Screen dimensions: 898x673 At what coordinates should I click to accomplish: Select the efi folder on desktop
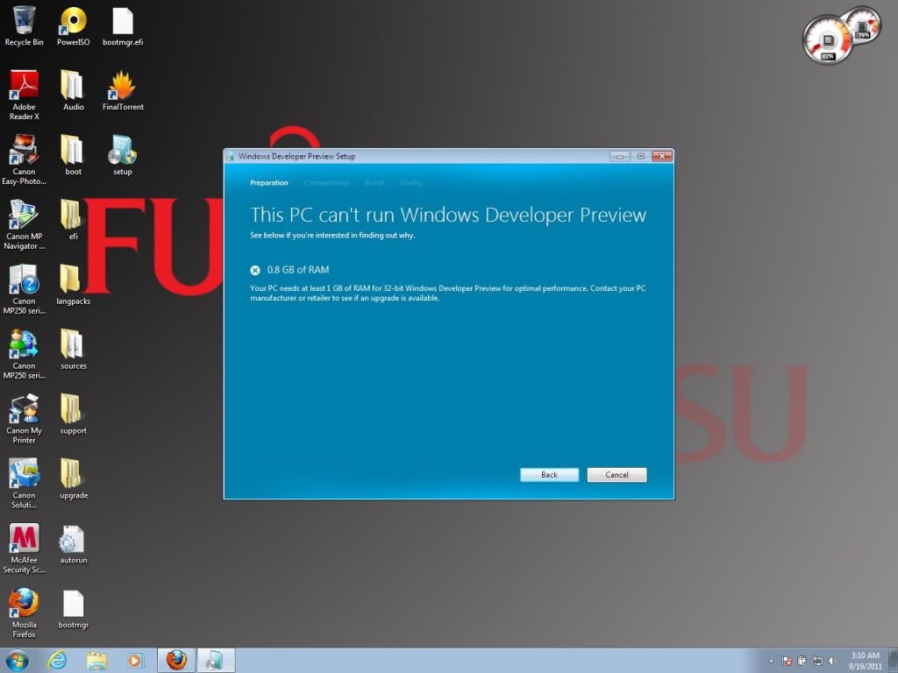(x=74, y=220)
